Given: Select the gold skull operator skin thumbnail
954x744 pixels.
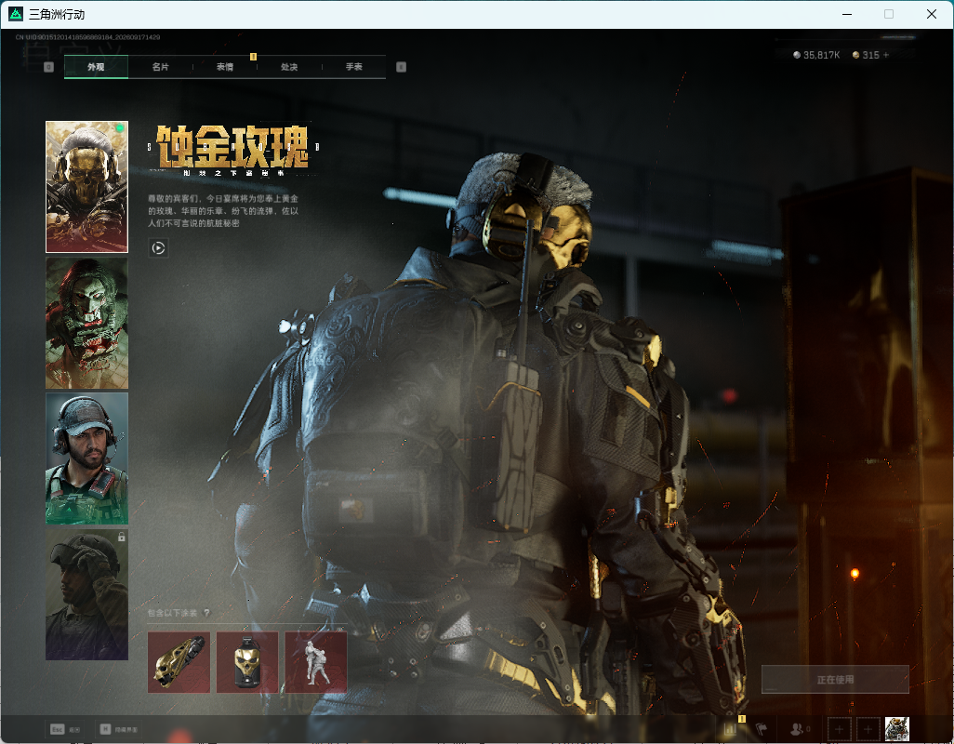Looking at the screenshot, I should [87, 187].
